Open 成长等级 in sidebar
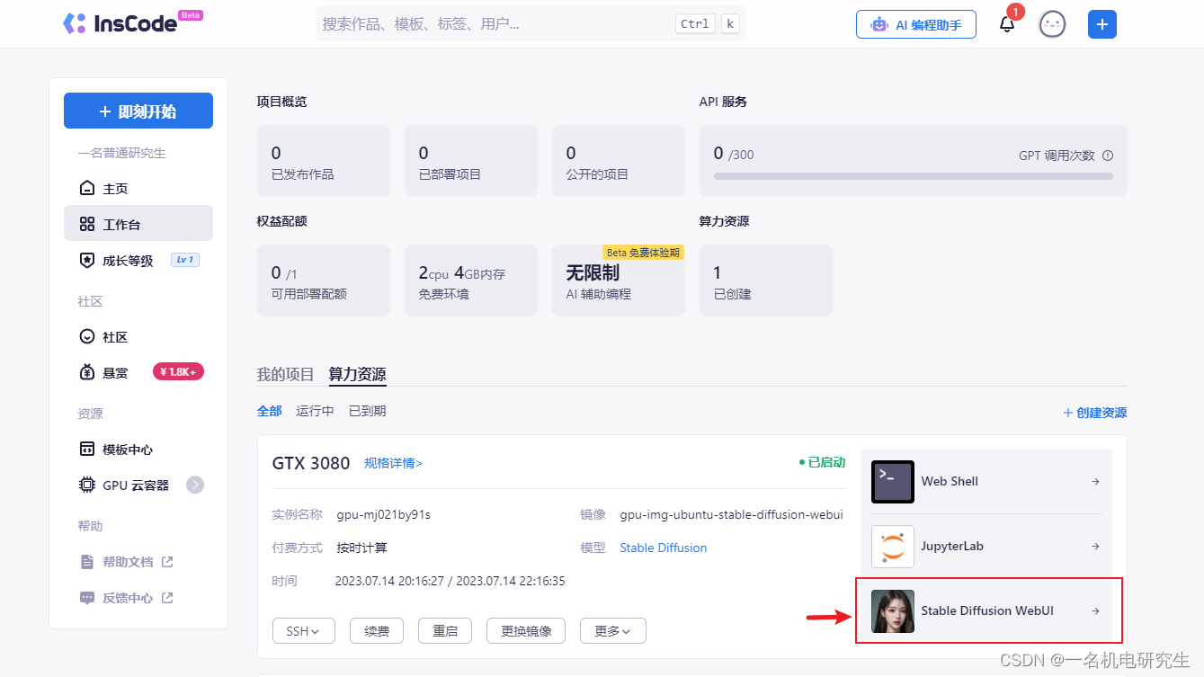Viewport: 1204px width, 677px height. coord(138,260)
